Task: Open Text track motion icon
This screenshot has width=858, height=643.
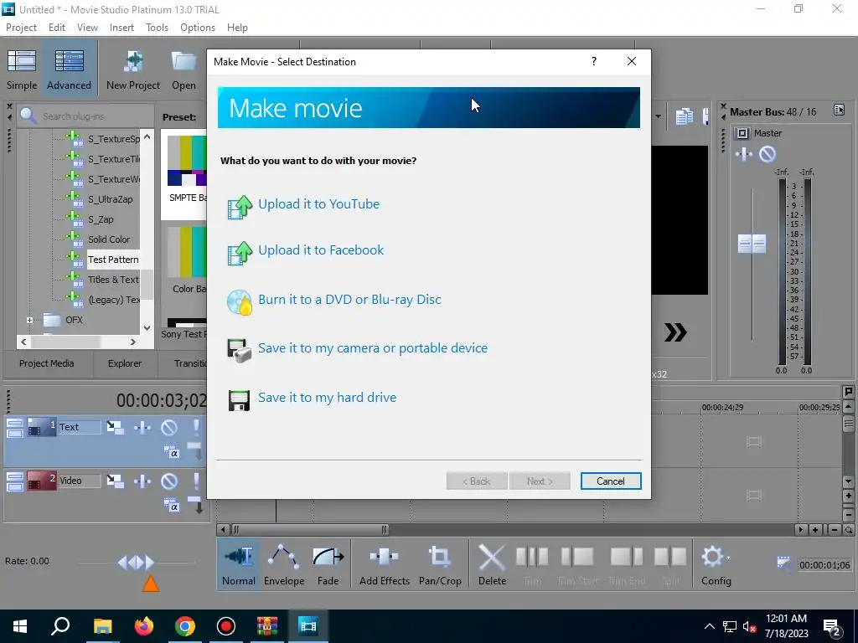Action: coord(115,428)
